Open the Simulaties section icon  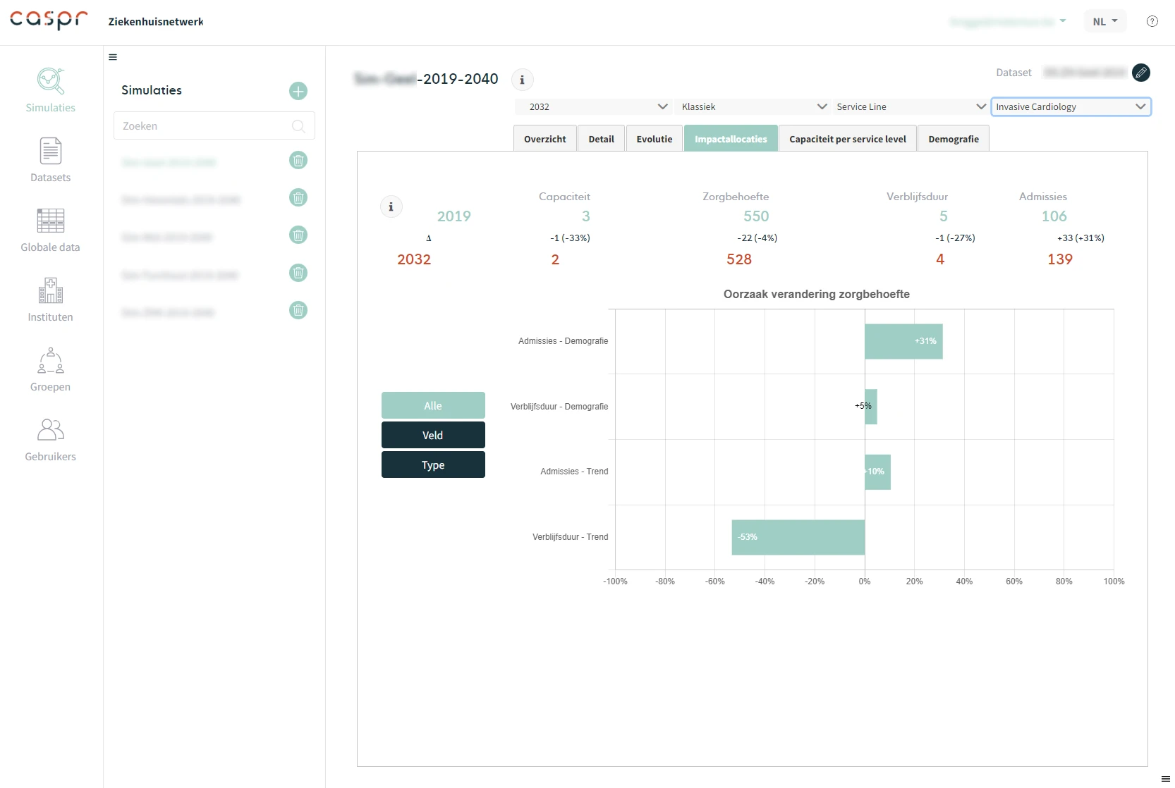coord(50,82)
